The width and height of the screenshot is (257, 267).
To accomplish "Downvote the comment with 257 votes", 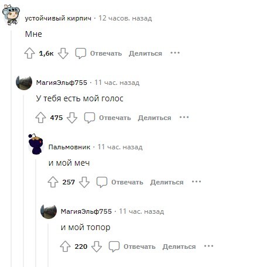I will (x=84, y=182).
